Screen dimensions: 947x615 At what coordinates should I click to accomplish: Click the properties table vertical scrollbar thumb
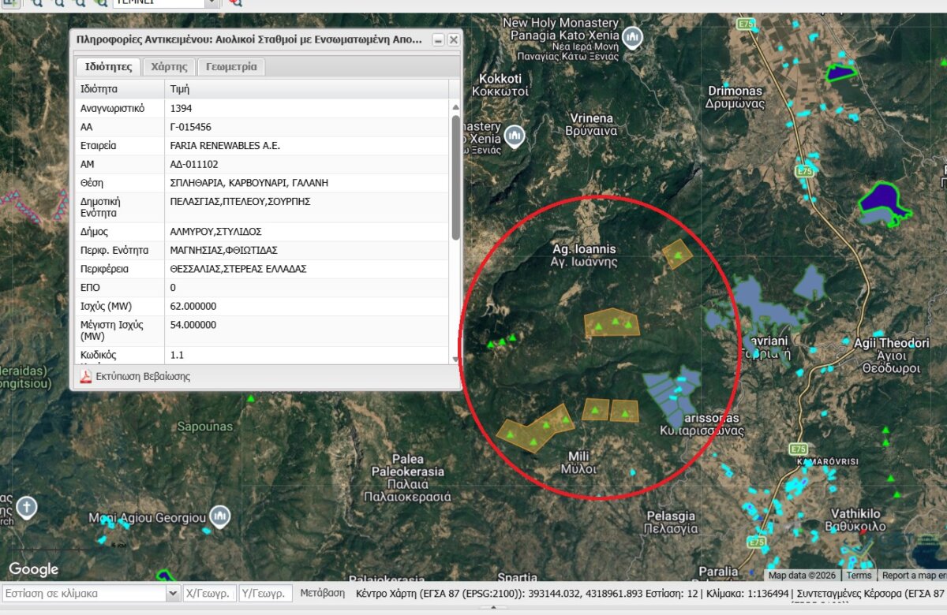tap(455, 177)
